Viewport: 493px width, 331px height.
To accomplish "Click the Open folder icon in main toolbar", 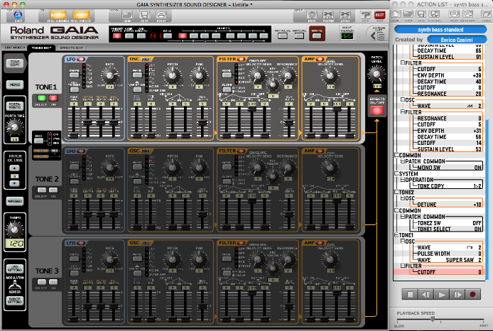I will (127, 15).
